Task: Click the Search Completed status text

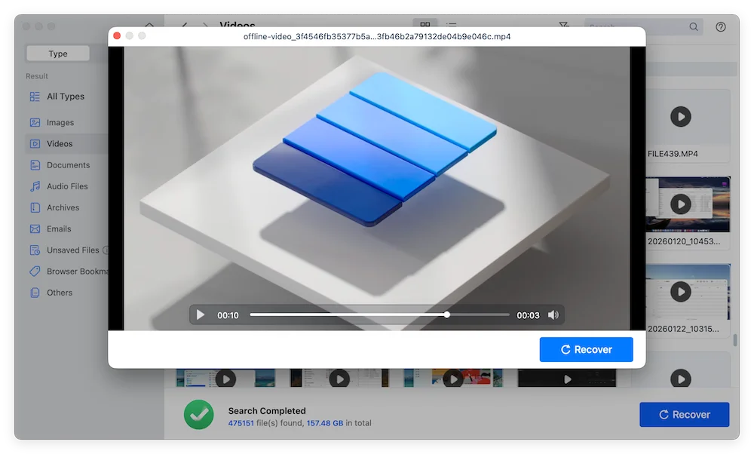Action: tap(267, 411)
